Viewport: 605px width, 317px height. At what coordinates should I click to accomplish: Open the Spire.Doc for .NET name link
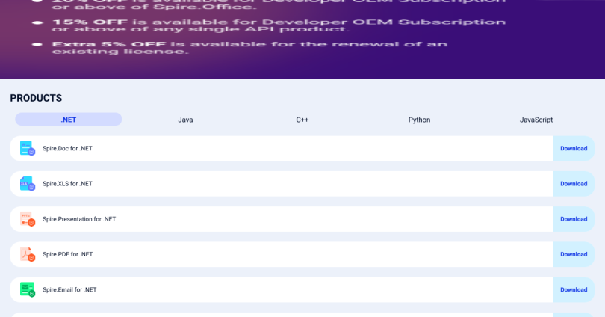tap(67, 148)
